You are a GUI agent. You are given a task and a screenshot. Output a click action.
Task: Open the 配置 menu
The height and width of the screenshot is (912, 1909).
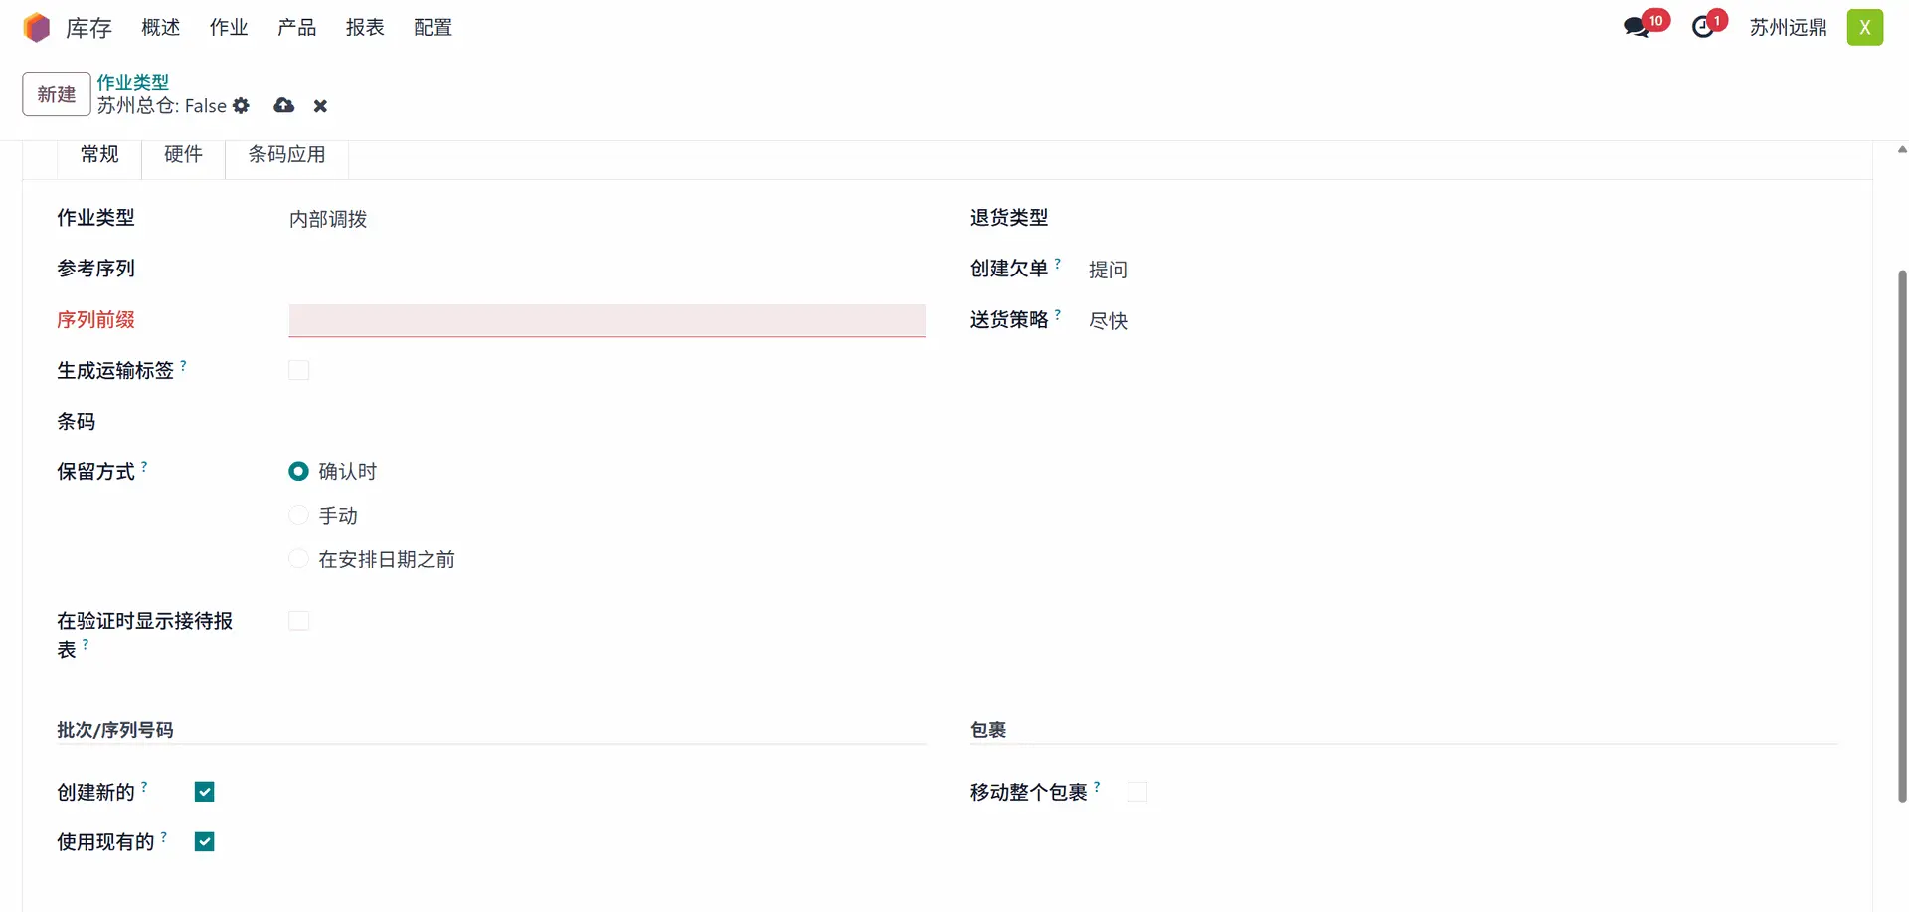click(433, 28)
